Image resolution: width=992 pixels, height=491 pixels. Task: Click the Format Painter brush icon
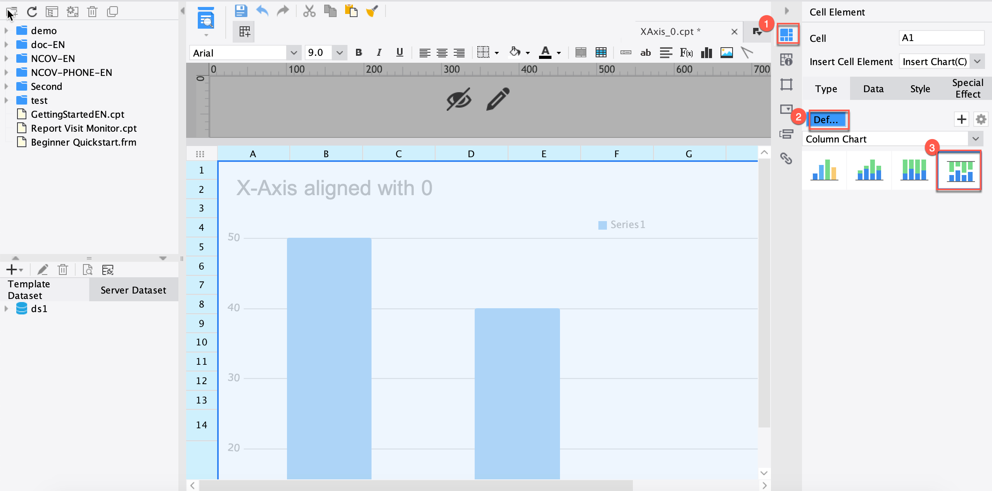[x=372, y=11]
